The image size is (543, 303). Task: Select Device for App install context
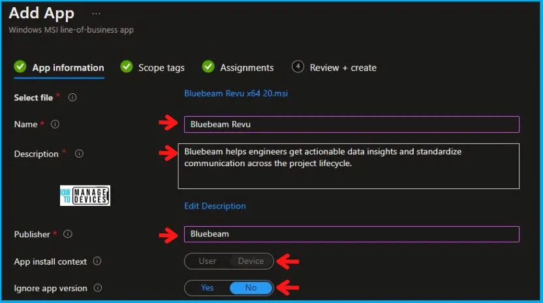tap(251, 261)
